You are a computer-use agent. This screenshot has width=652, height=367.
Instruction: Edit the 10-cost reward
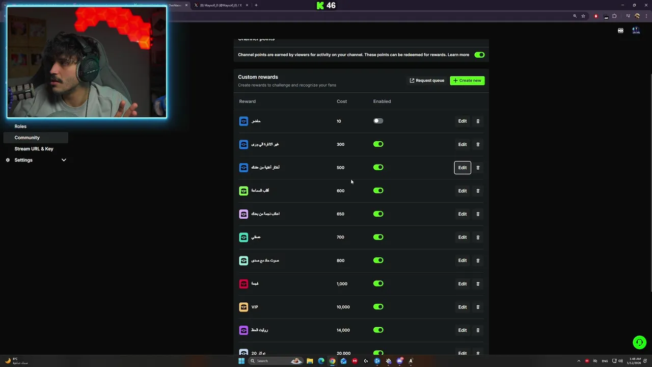[x=463, y=121]
